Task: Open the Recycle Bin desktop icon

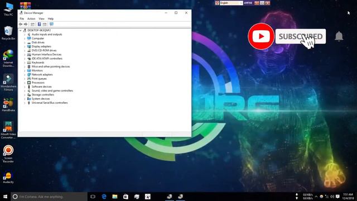Action: [8, 33]
